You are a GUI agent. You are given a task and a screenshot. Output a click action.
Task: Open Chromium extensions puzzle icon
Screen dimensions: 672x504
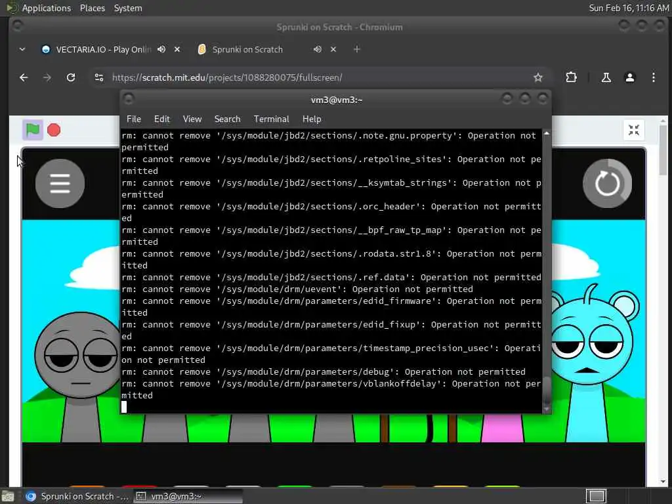[x=572, y=77]
